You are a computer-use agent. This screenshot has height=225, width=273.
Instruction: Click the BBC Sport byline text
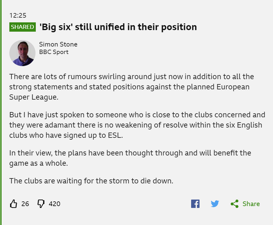pos(54,52)
